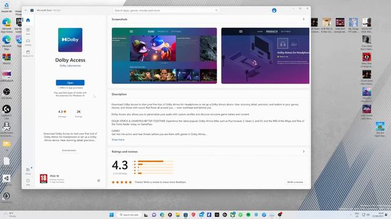Screen dimensions: 391x219
Task: Expand the Ratings and reviews chevron
Action: pos(304,151)
